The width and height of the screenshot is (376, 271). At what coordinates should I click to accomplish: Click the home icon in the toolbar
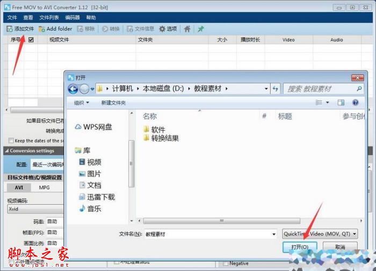[187, 29]
